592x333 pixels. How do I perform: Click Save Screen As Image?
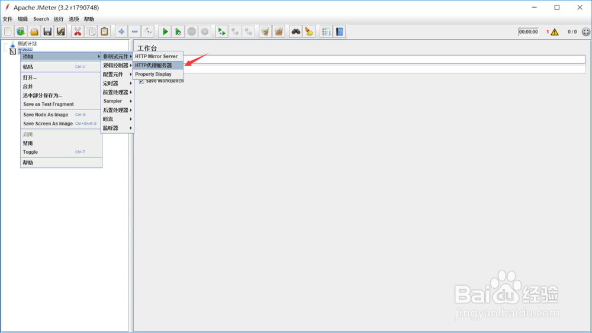pyautogui.click(x=61, y=124)
